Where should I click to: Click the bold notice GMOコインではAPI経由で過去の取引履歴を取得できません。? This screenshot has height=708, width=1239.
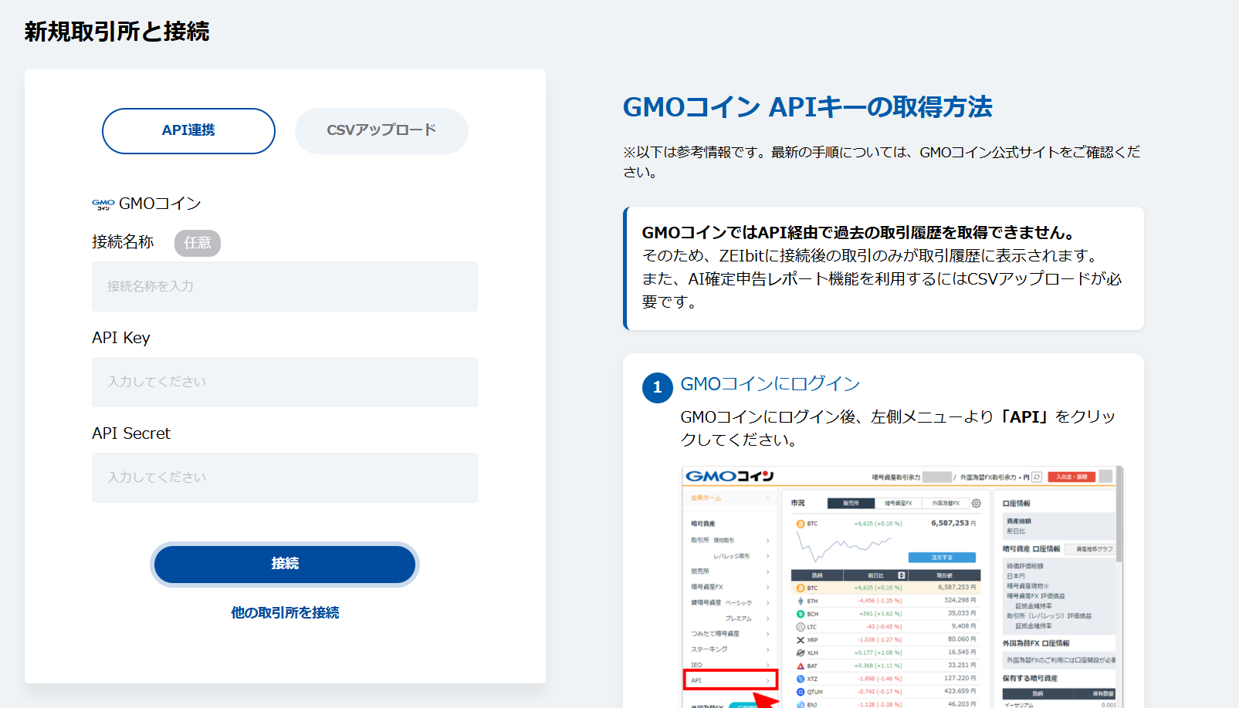858,233
